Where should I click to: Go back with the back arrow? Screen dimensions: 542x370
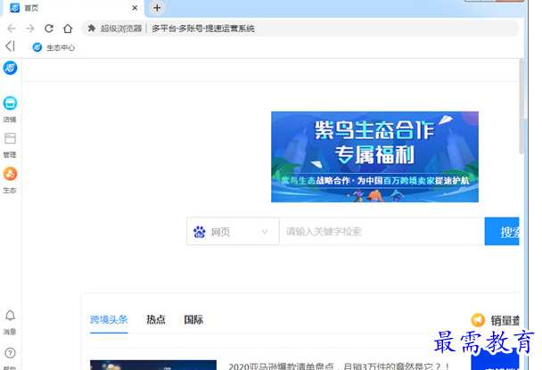click(x=12, y=29)
